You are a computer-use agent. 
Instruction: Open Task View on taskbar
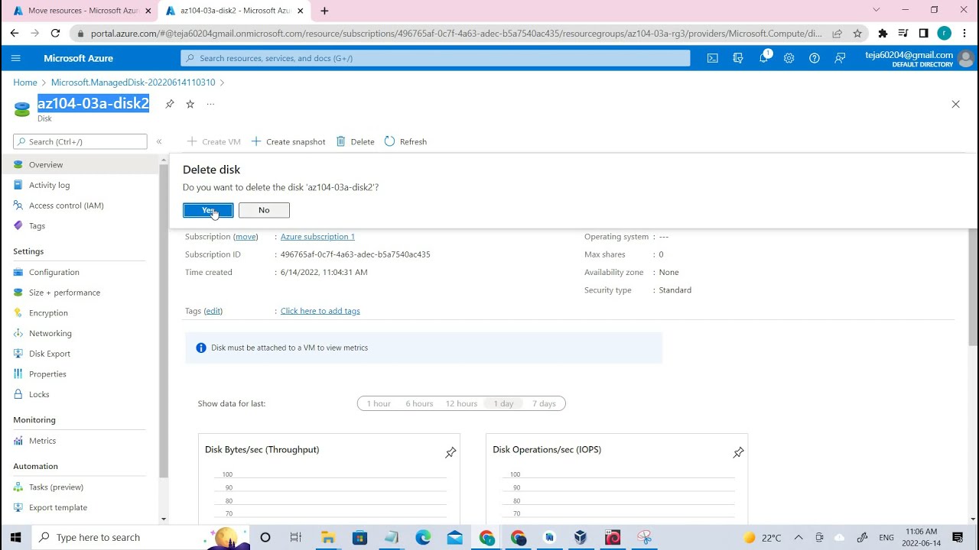click(296, 538)
